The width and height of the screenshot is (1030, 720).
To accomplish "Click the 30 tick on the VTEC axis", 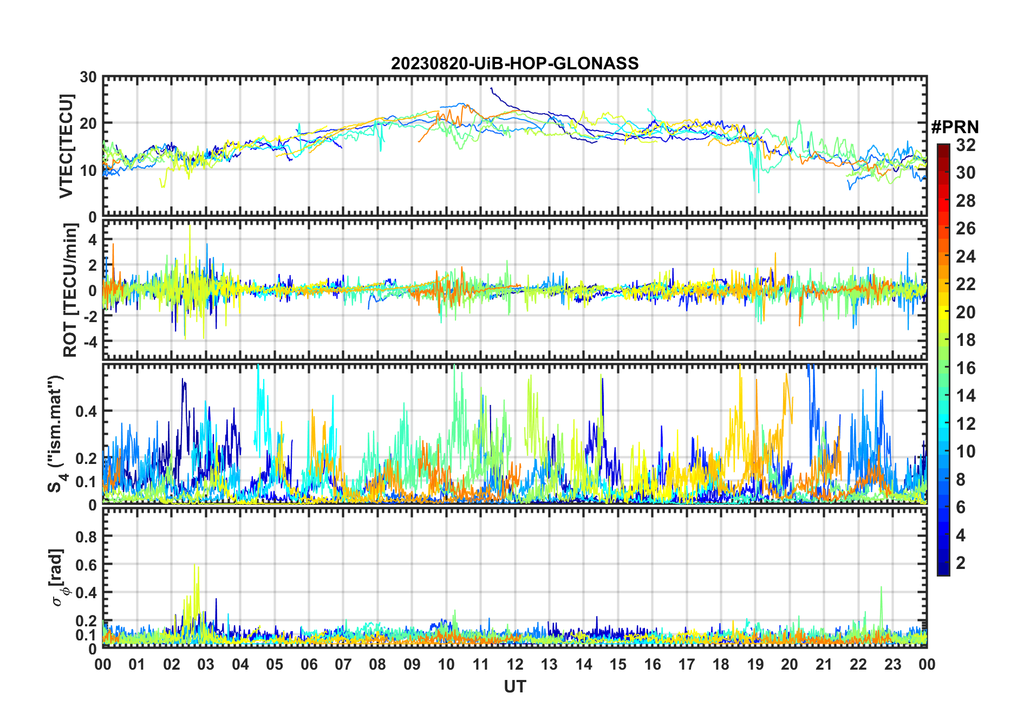I will (88, 77).
